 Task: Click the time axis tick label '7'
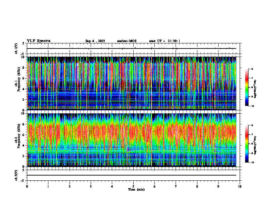click(x=176, y=186)
